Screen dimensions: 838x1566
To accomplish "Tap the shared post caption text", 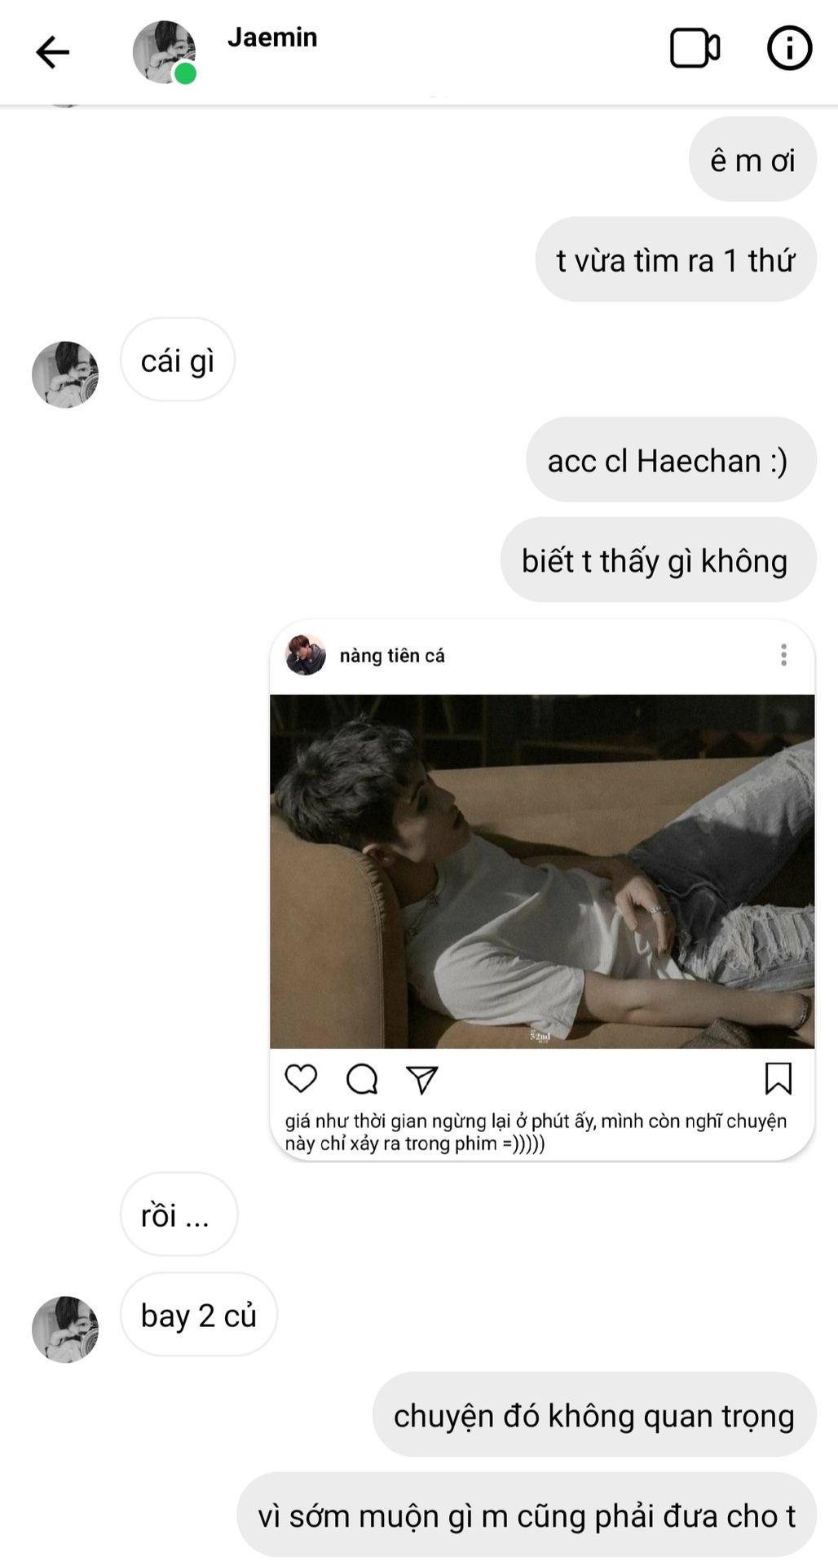I will 536,1132.
